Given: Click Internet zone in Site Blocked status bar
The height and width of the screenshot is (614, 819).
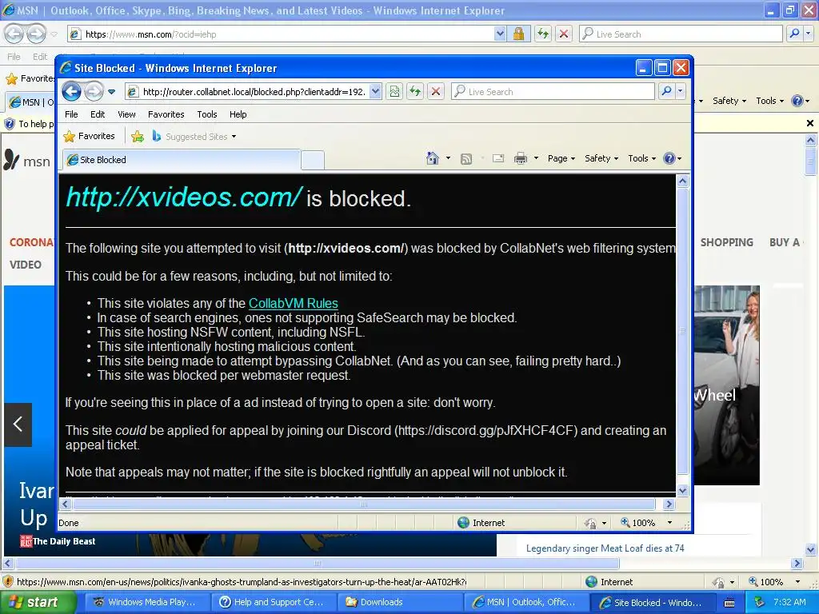Looking at the screenshot, I should coord(481,523).
